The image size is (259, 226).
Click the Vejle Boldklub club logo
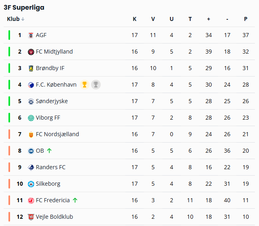(x=31, y=217)
